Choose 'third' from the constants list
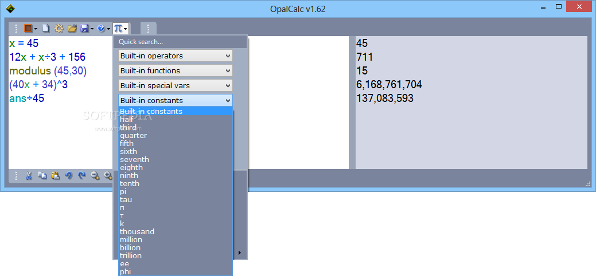The image size is (596, 276). click(x=176, y=128)
